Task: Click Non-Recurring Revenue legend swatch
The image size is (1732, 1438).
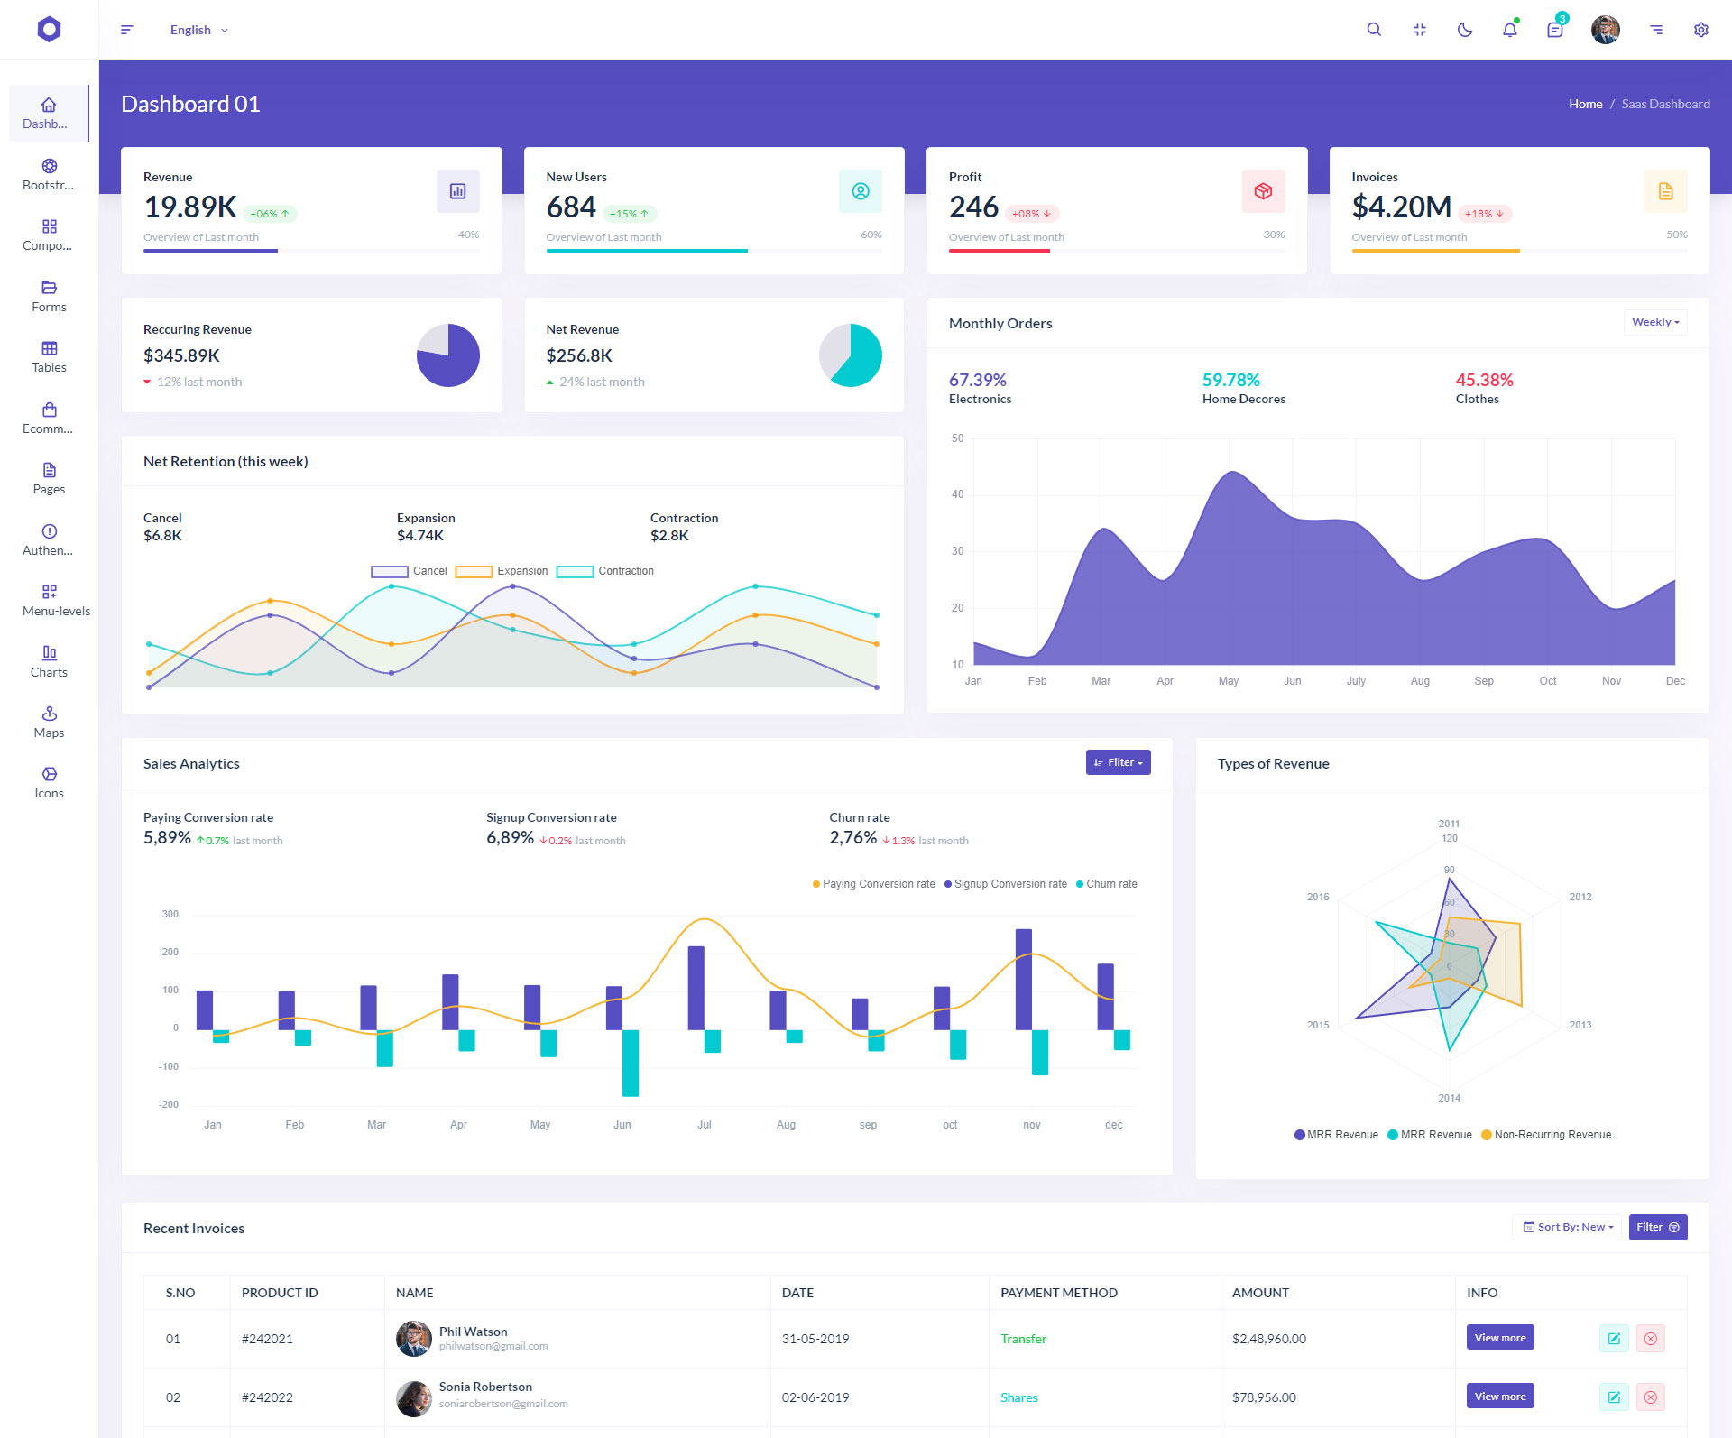Action: tap(1487, 1135)
